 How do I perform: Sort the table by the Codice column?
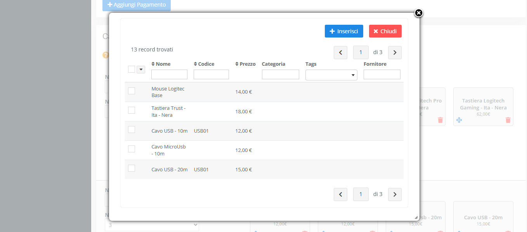click(x=204, y=64)
